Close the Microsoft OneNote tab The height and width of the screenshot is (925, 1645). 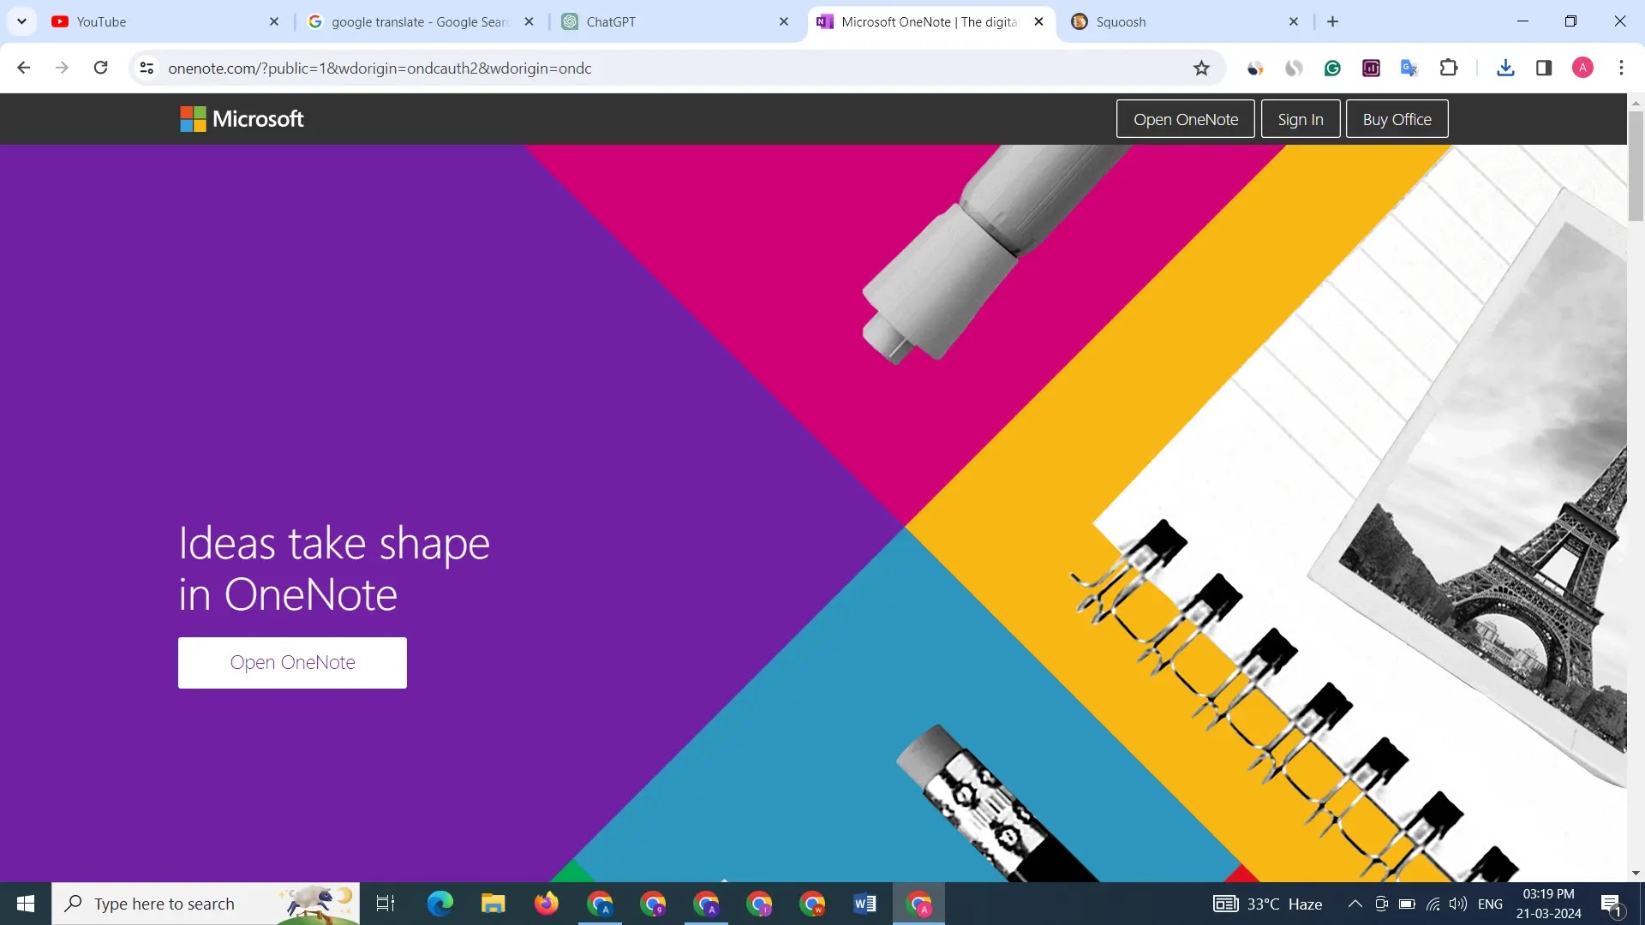[1039, 21]
